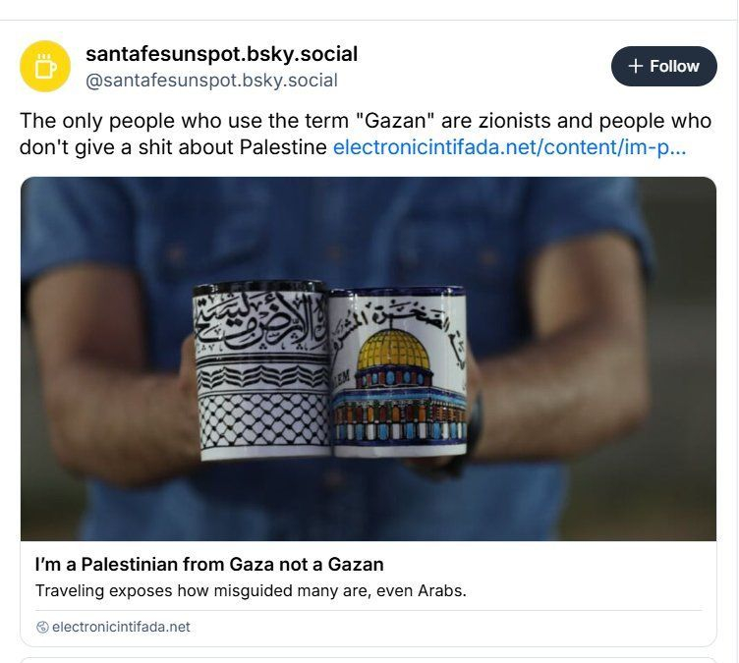Open the bold santafesunspot.bsky.social display name
The width and height of the screenshot is (739, 663).
pyautogui.click(x=221, y=53)
